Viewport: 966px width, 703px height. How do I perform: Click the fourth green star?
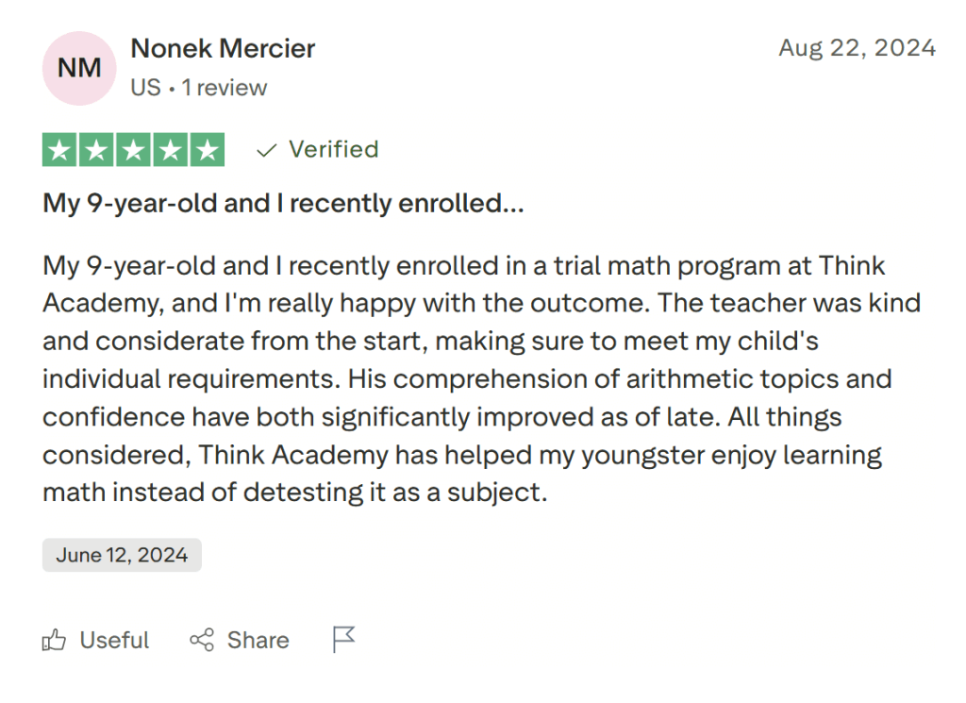tap(168, 149)
